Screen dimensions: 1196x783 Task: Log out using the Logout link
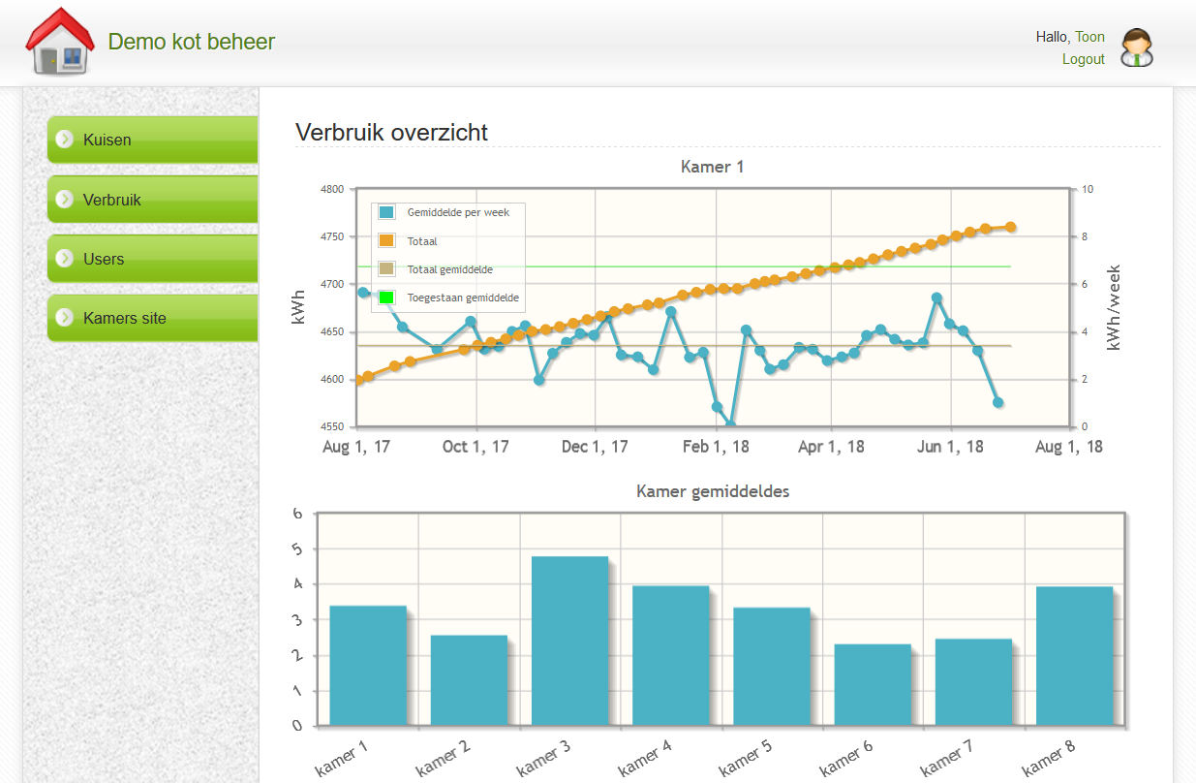(x=1083, y=59)
